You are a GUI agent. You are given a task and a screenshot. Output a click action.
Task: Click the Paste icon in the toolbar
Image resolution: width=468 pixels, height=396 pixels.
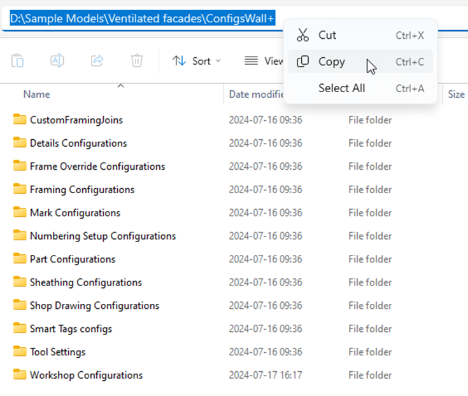(18, 61)
